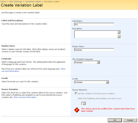Image resolution: width=138 pixels, height=123 pixels.
Task: Click the Description scroll down arrow
Action: tap(119, 36)
